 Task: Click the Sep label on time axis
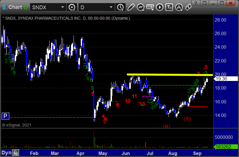197,153
